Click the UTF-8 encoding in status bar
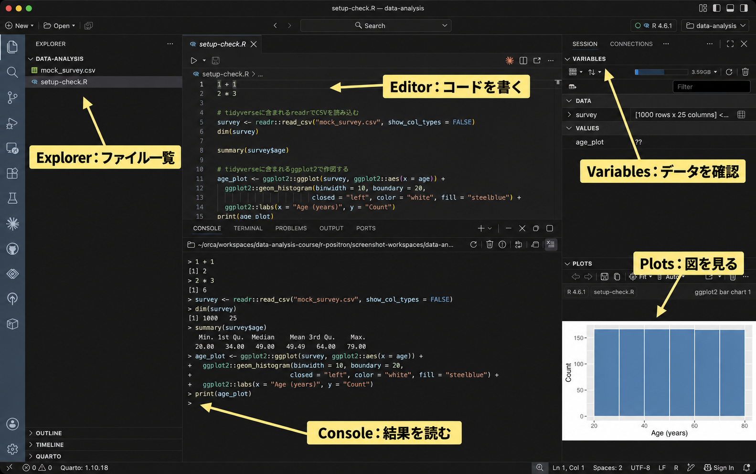756x474 pixels. 640,468
